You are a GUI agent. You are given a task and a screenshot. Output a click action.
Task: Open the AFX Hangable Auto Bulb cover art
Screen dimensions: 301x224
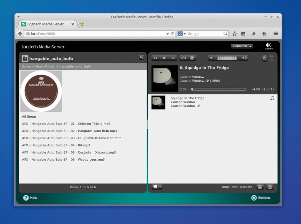41,91
